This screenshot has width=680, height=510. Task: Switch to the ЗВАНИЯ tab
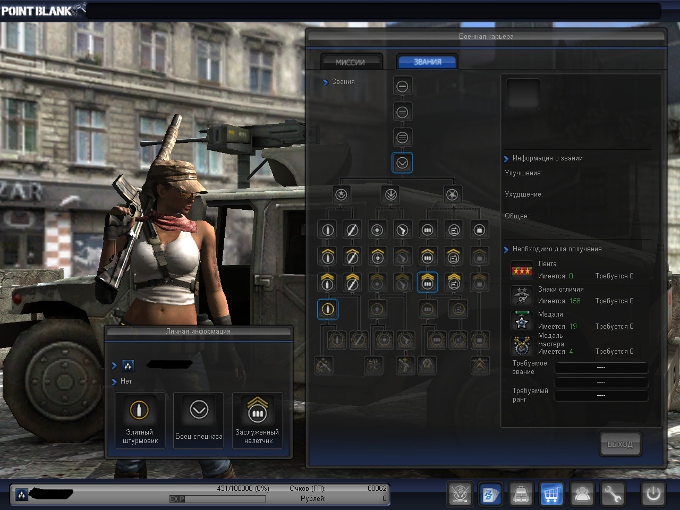click(x=427, y=62)
